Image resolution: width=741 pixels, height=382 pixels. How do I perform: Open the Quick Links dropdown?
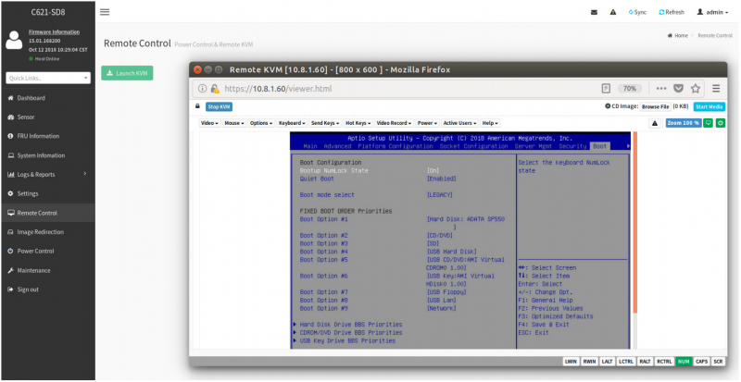tap(47, 78)
